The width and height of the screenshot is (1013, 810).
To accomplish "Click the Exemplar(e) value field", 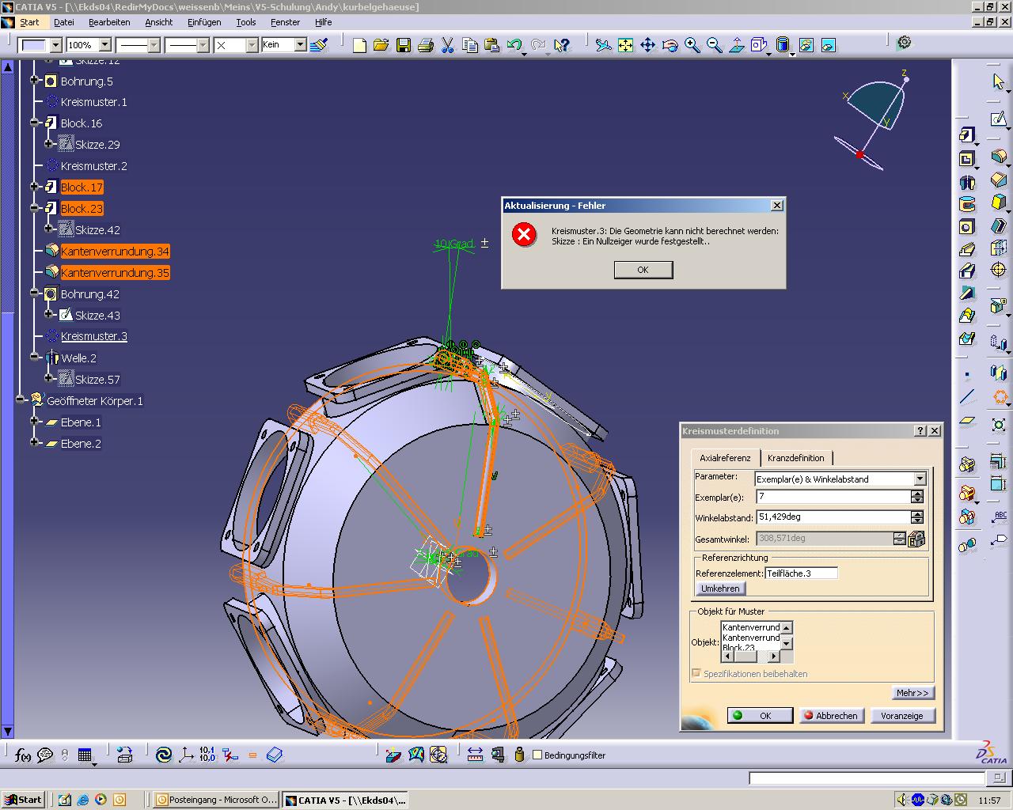I will (833, 497).
